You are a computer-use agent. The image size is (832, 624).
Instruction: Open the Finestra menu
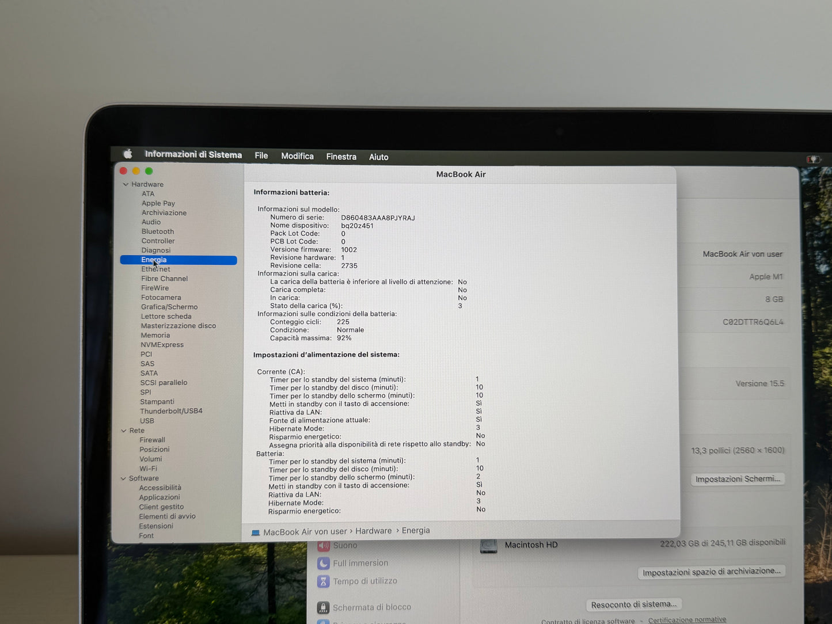click(x=341, y=157)
